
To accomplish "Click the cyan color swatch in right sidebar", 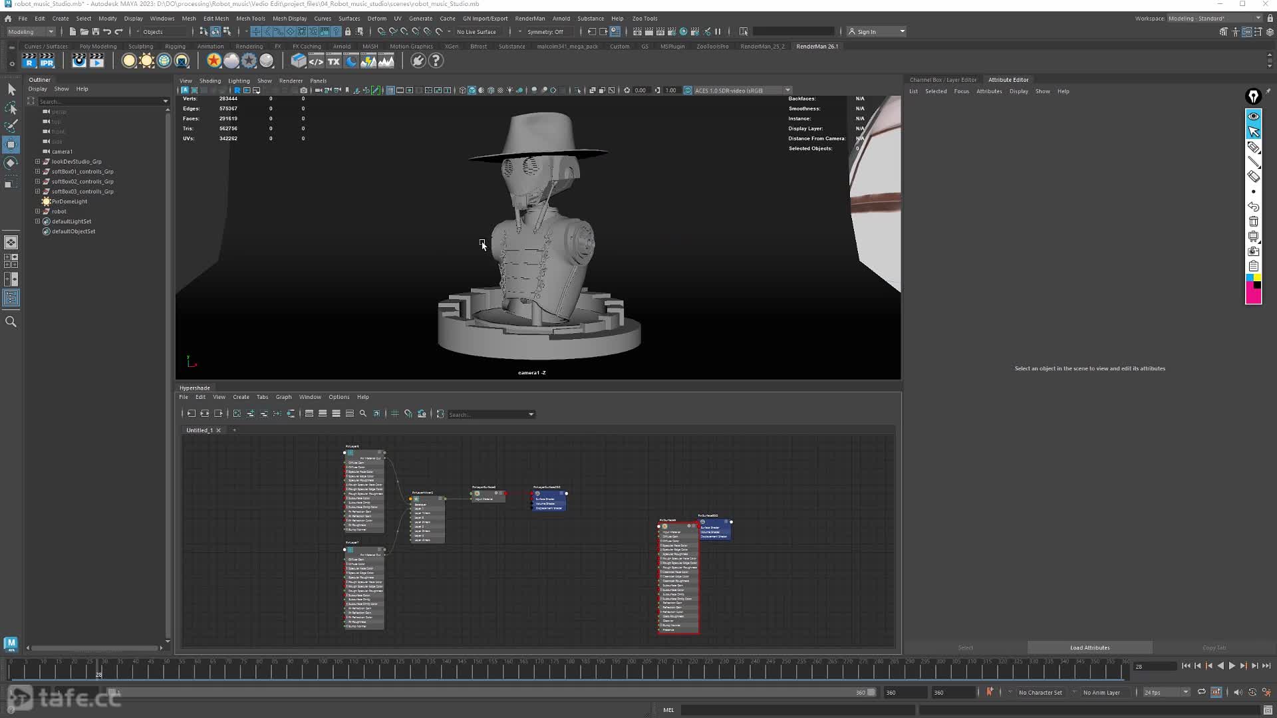I will 1250,278.
